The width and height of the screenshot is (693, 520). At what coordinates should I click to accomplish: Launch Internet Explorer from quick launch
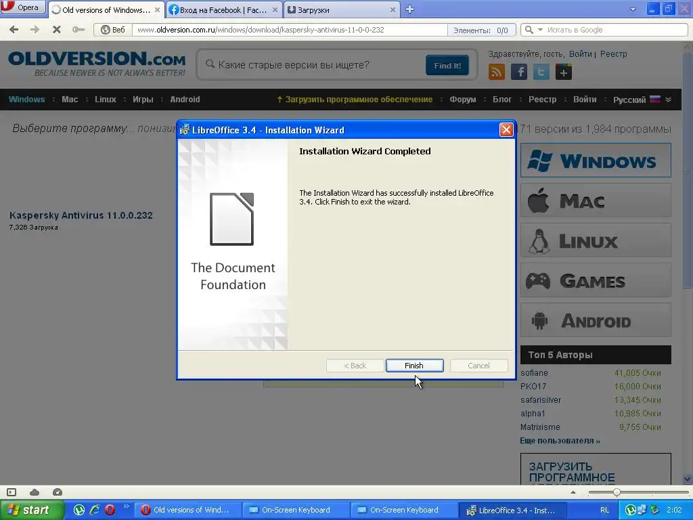pos(95,510)
